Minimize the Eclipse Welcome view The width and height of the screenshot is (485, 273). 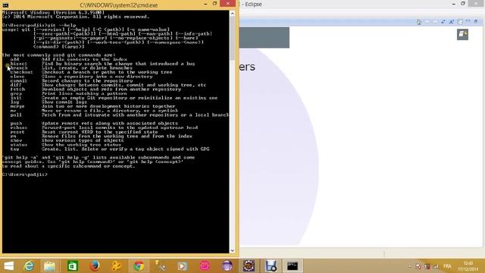pyautogui.click(x=468, y=21)
